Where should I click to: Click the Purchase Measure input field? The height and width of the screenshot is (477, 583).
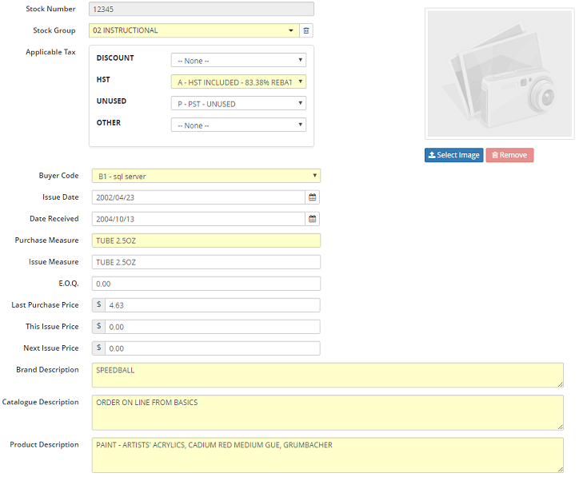[x=206, y=240]
